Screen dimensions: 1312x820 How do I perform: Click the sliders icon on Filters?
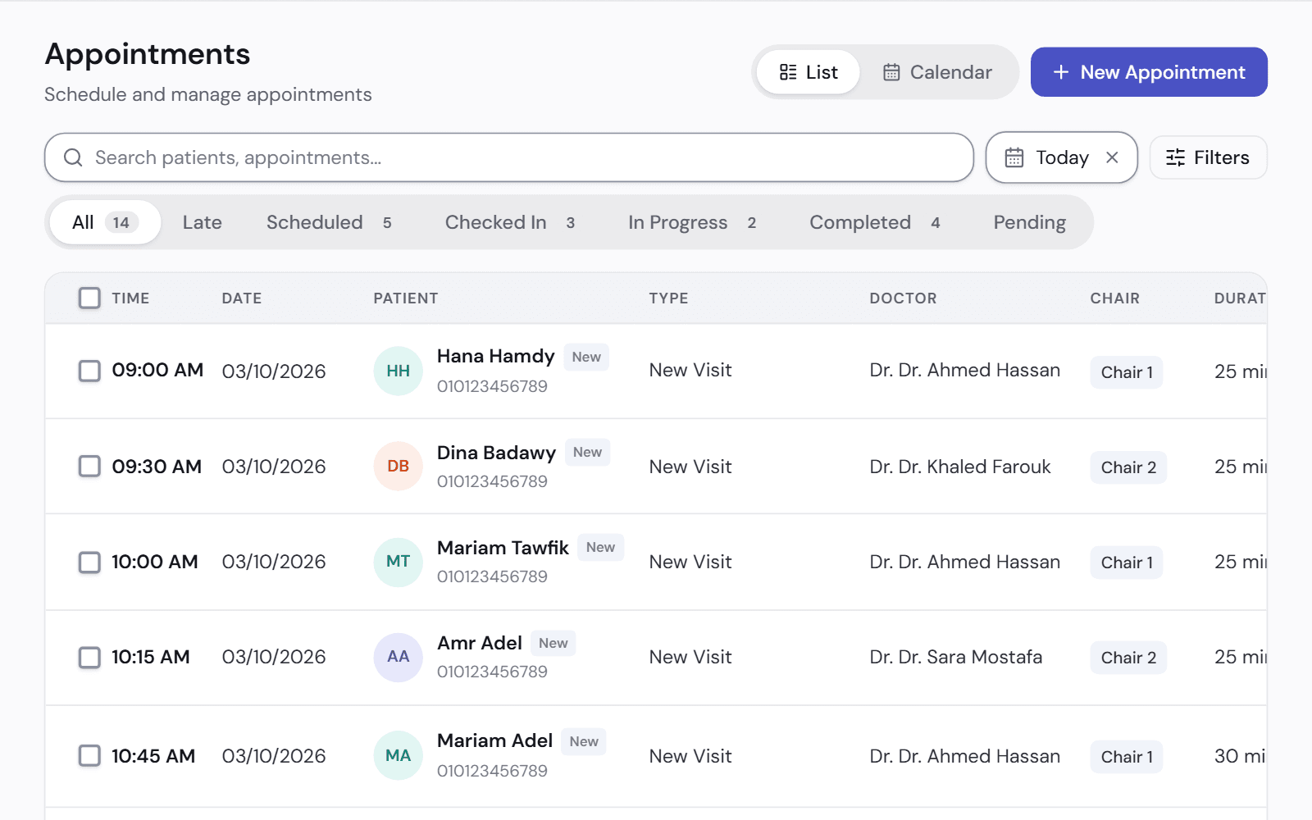coord(1175,157)
